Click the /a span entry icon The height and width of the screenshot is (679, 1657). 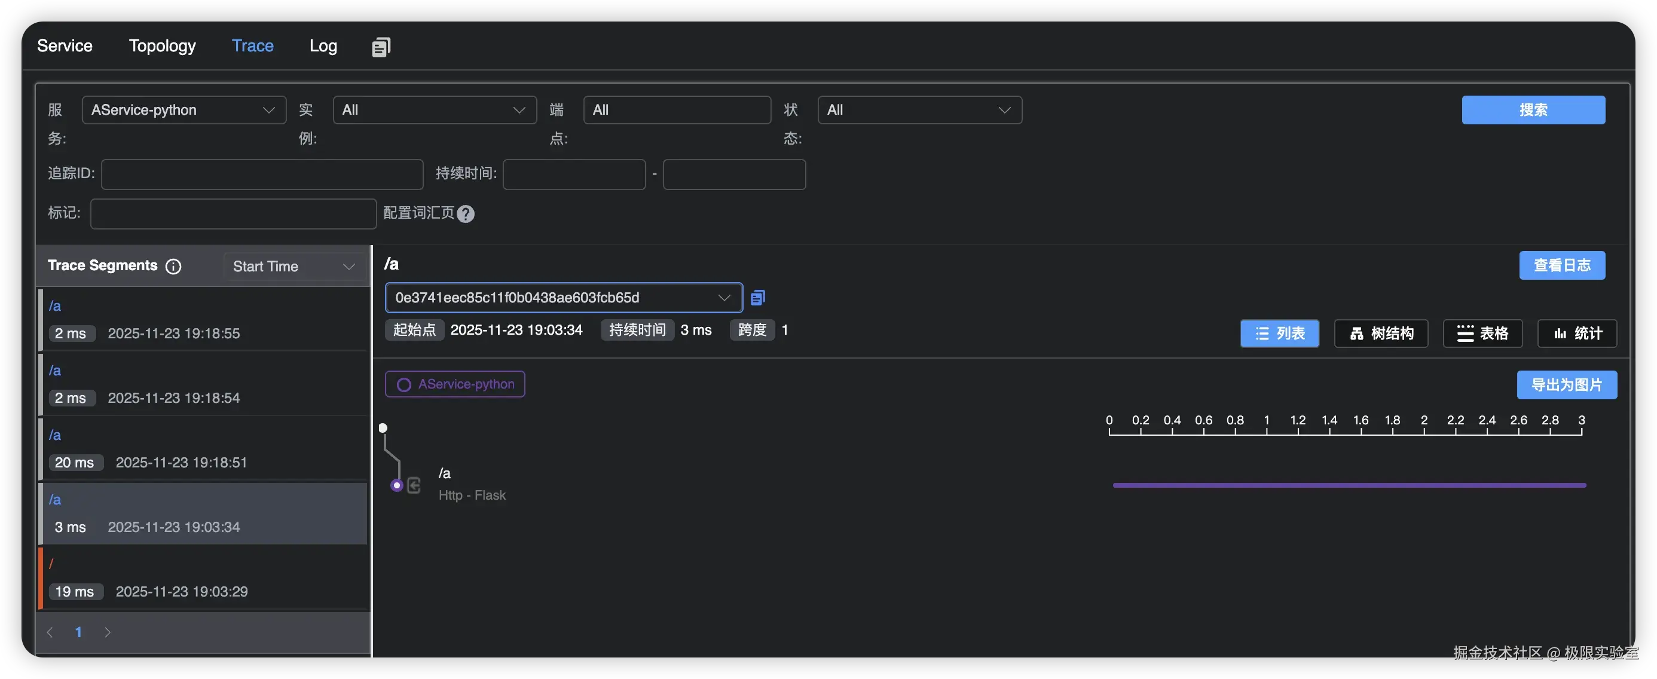tap(414, 485)
